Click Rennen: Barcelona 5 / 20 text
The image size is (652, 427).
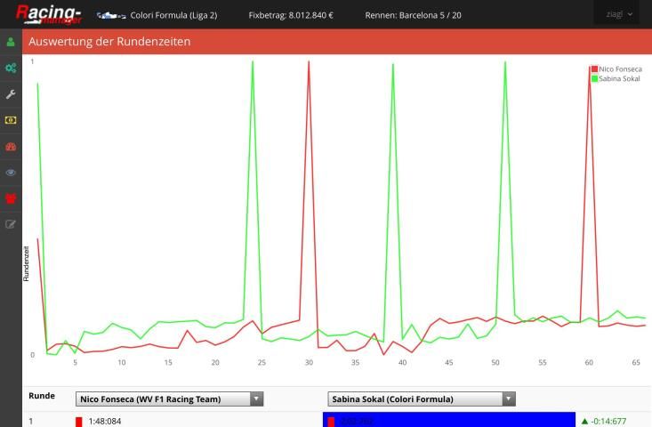(x=413, y=15)
